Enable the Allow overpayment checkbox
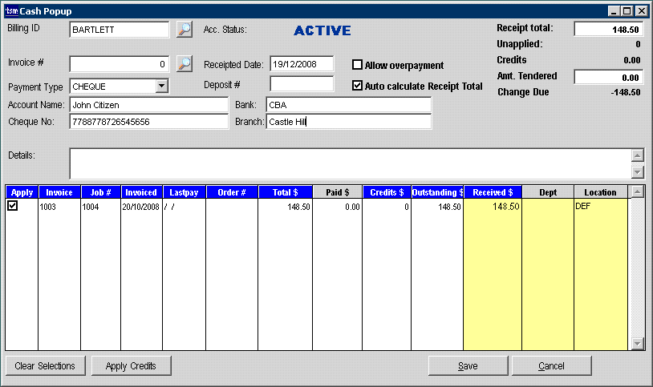 358,65
